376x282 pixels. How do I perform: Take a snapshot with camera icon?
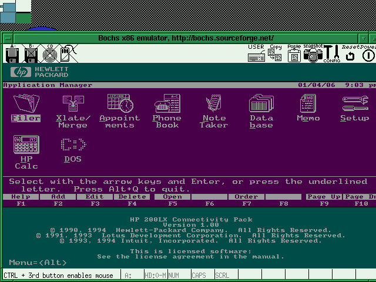(x=313, y=53)
